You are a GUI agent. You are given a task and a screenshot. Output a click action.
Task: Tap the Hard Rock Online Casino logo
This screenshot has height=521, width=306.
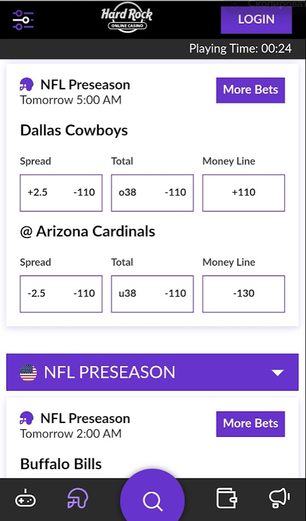[127, 18]
